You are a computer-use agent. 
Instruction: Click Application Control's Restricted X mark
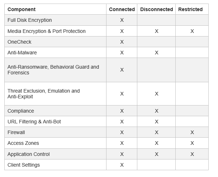192,154
